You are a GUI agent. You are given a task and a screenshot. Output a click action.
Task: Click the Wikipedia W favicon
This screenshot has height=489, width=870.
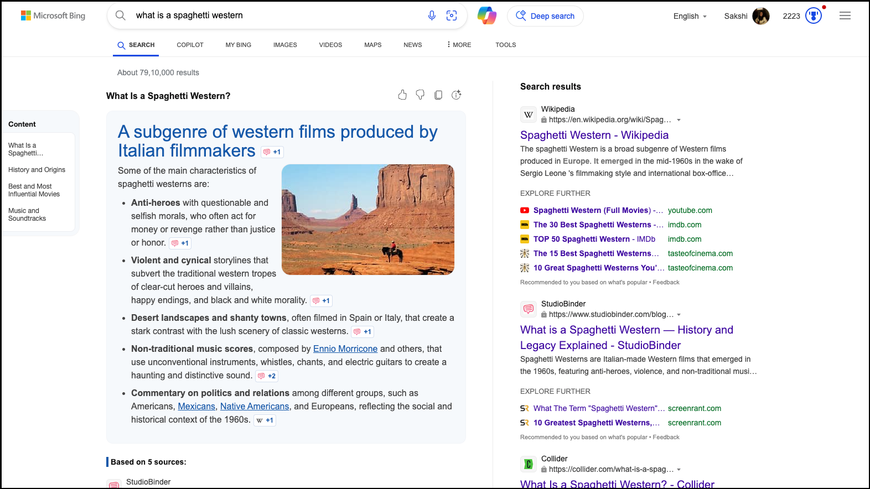(x=529, y=115)
